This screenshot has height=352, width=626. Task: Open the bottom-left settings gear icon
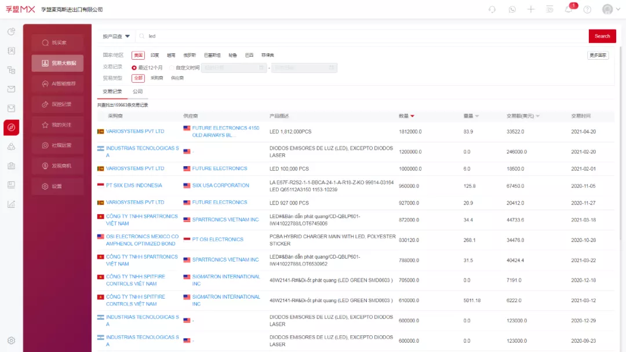(11, 340)
